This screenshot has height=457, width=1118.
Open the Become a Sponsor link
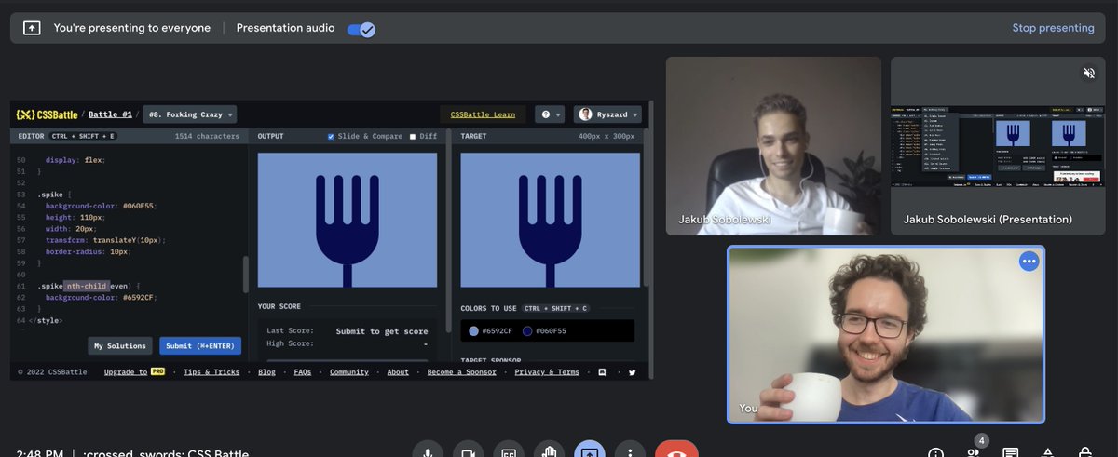click(x=462, y=372)
